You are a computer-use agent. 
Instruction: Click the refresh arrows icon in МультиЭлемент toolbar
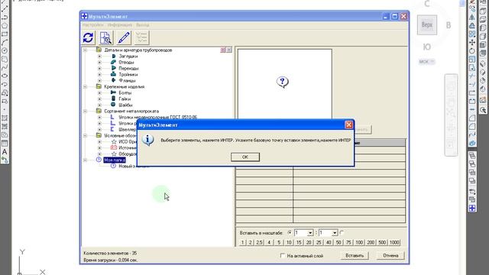(89, 37)
